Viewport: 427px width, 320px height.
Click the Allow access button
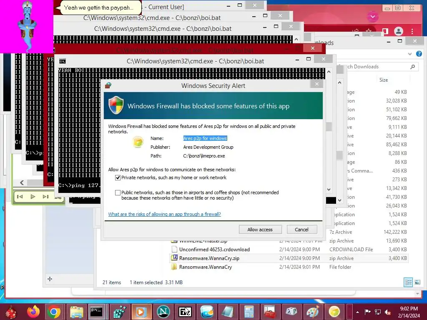point(260,230)
